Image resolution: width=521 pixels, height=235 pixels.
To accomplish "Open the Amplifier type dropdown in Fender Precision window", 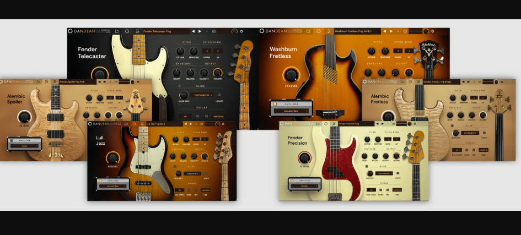I will click(x=305, y=186).
